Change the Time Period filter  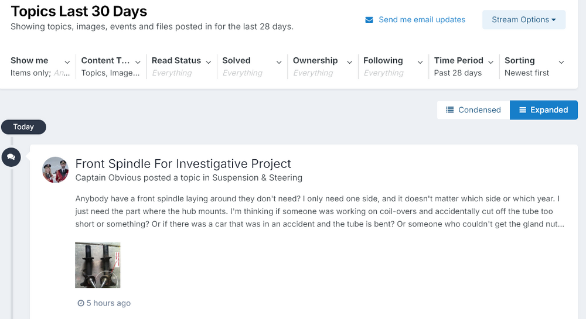tap(464, 66)
